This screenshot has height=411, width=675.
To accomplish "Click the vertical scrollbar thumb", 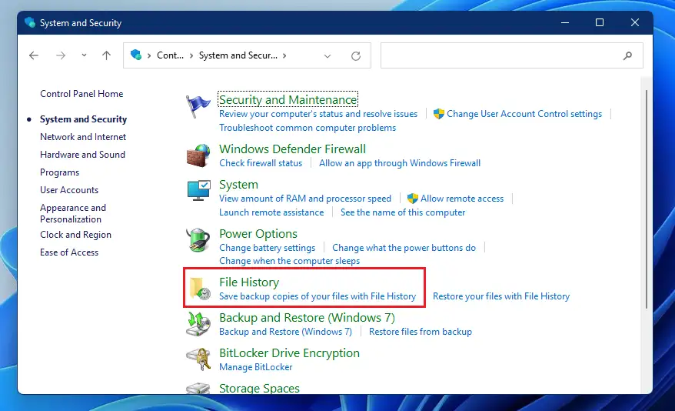I will pyautogui.click(x=647, y=199).
